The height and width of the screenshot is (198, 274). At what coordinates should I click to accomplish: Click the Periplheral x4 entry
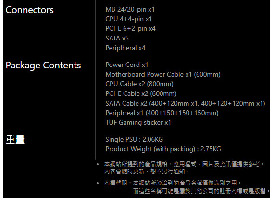(125, 48)
